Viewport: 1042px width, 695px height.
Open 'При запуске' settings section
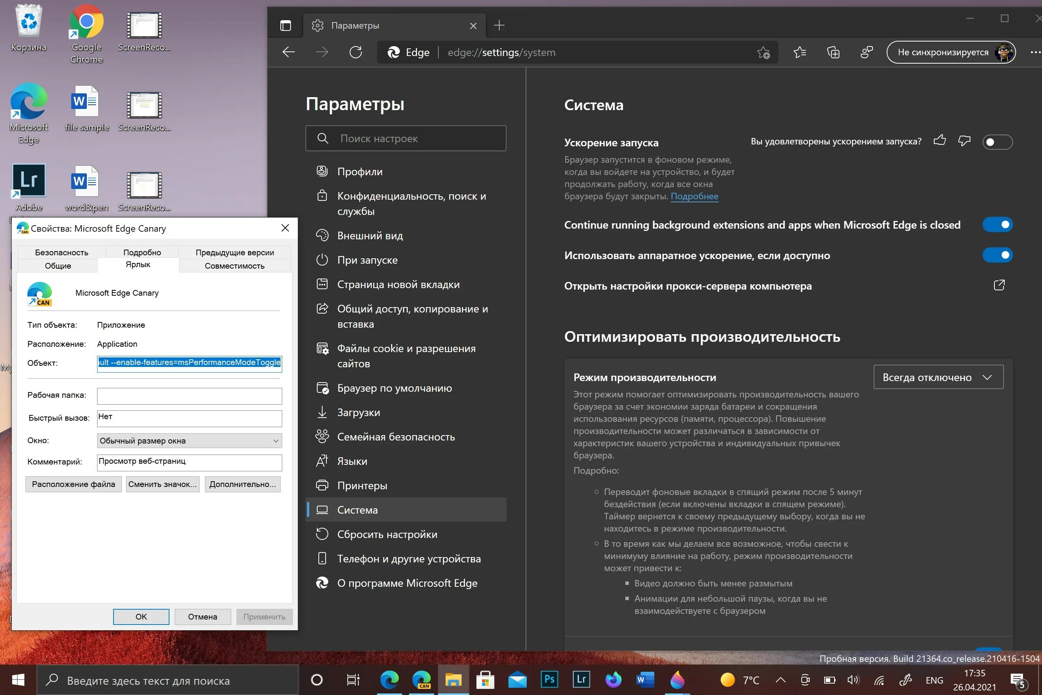[x=406, y=260]
